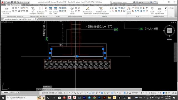Select the Distribution description tool

pyautogui.click(x=41, y=11)
